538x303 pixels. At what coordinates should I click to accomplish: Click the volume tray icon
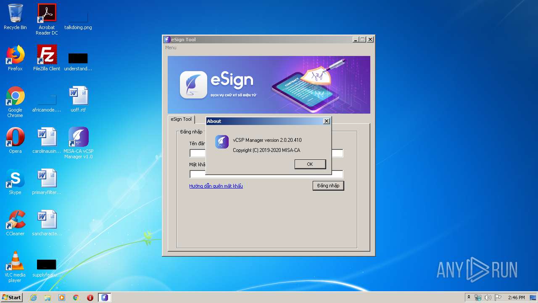click(488, 298)
